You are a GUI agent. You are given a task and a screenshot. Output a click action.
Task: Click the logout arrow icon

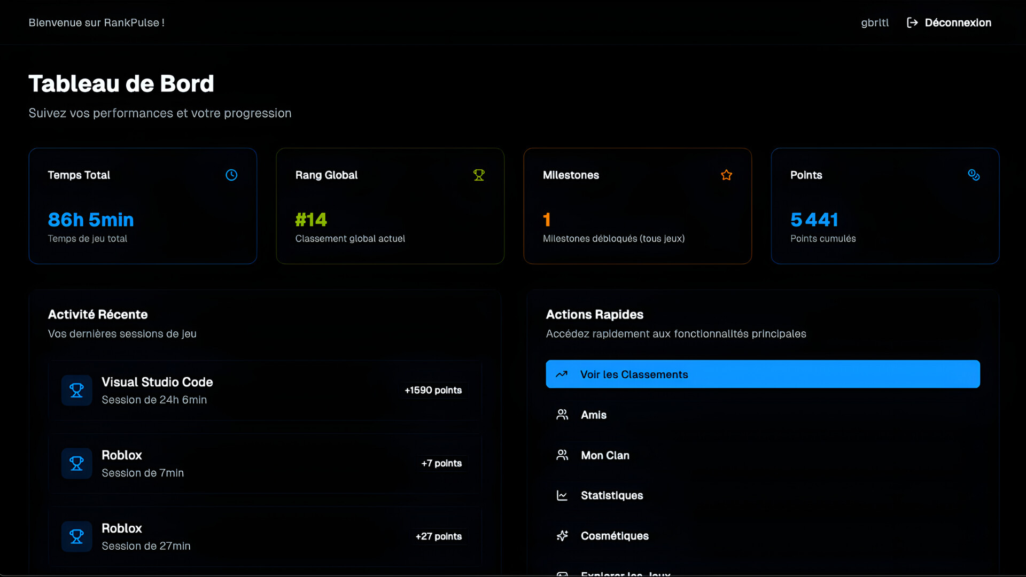point(912,22)
